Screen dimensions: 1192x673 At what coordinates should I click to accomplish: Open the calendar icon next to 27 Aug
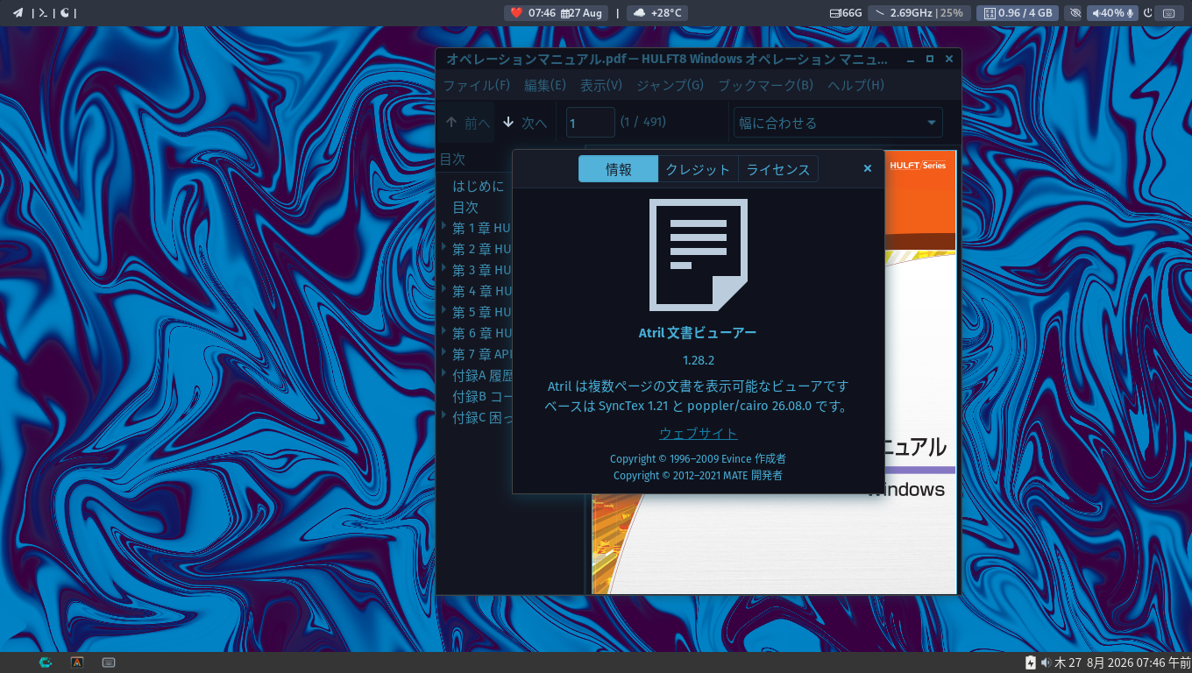click(565, 13)
